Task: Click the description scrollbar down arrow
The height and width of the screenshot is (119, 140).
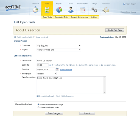Action: point(105,92)
